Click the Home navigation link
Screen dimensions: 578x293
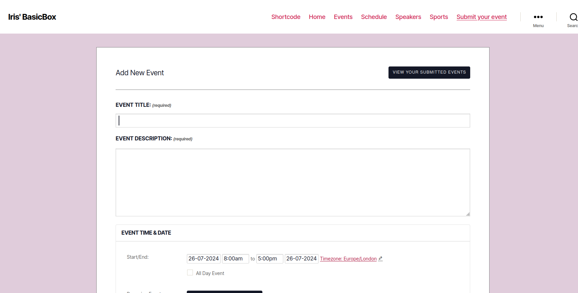pyautogui.click(x=317, y=17)
